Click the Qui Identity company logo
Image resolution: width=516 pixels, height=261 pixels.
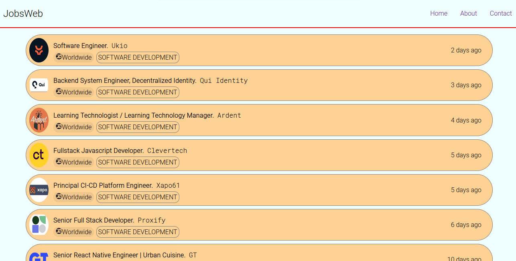coord(39,85)
